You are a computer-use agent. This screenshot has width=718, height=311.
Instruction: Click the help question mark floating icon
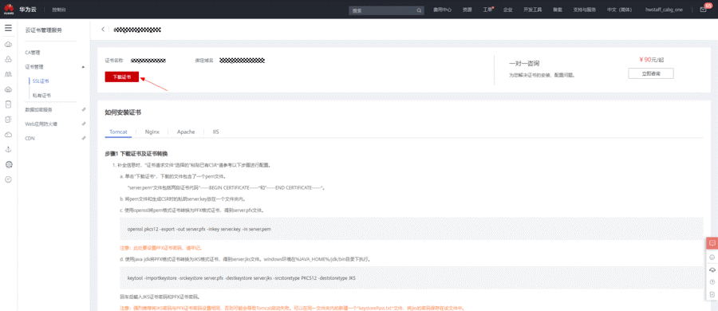point(712,281)
